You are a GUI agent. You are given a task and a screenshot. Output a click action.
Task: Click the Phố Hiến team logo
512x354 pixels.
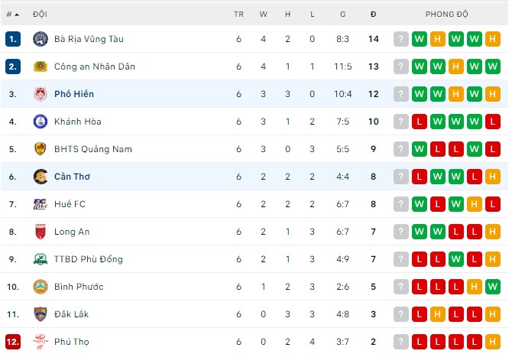(40, 94)
